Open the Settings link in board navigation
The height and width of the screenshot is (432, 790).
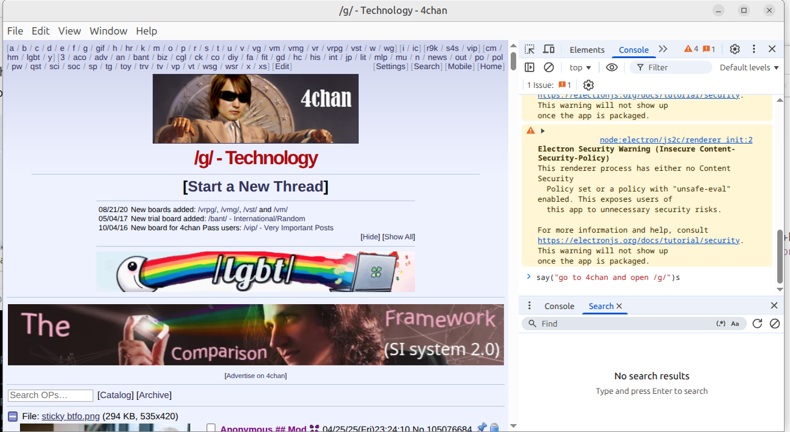point(391,67)
